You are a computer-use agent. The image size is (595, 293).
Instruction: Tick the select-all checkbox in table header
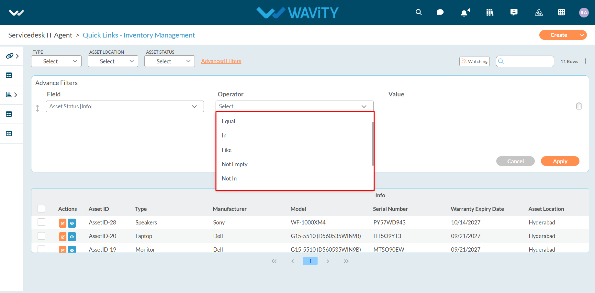41,209
